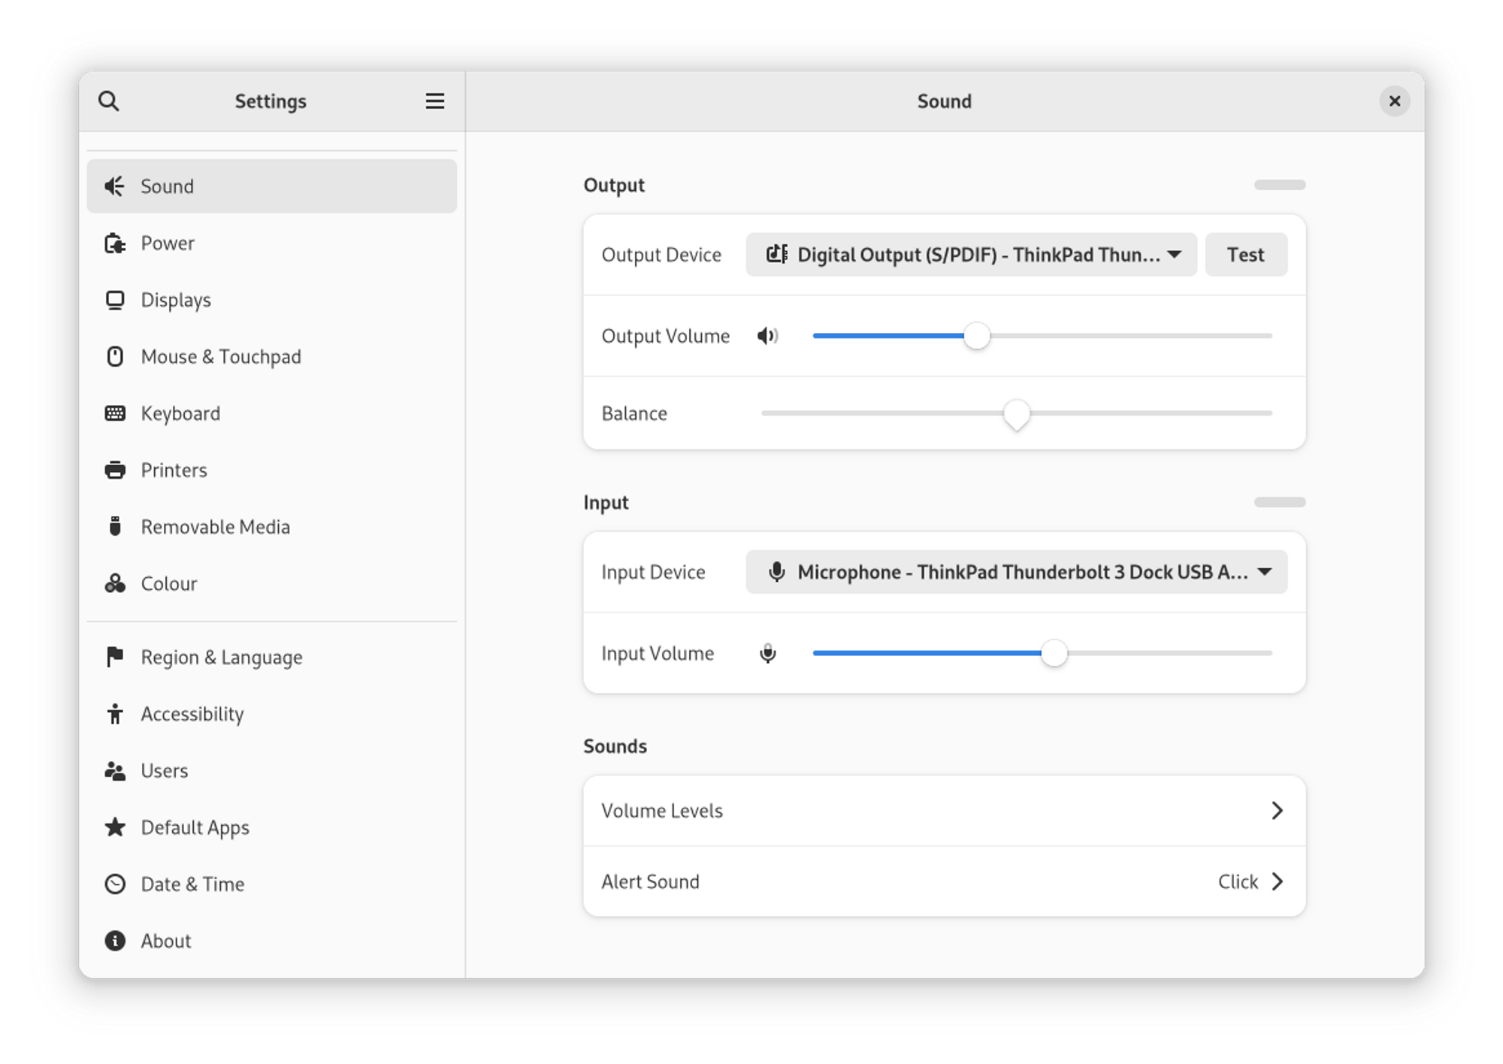
Task: Open the Input Device dropdown
Action: [x=1016, y=572]
